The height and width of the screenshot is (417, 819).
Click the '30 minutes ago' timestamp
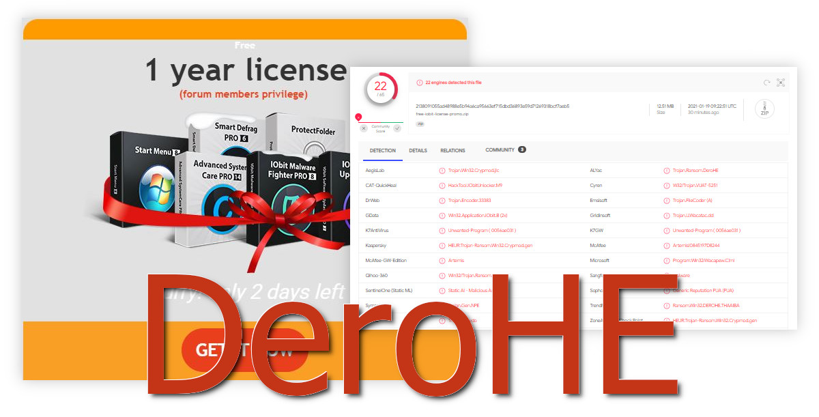pyautogui.click(x=704, y=113)
